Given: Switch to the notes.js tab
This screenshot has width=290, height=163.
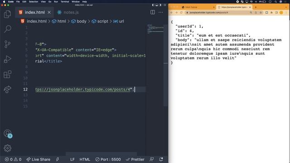Looking at the screenshot, I should coord(68,12).
